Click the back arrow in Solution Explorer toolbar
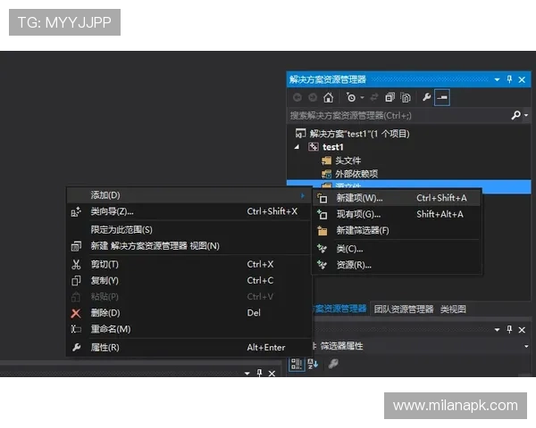 297,97
